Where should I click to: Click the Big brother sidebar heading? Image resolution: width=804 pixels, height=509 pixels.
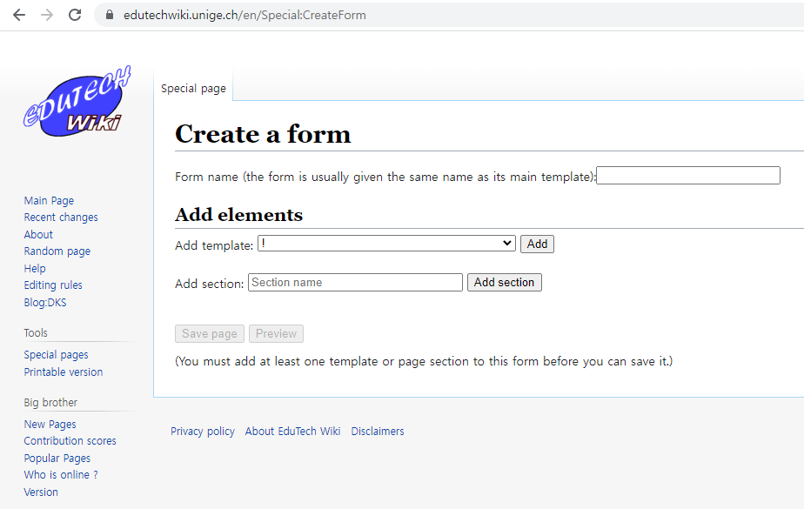[50, 402]
